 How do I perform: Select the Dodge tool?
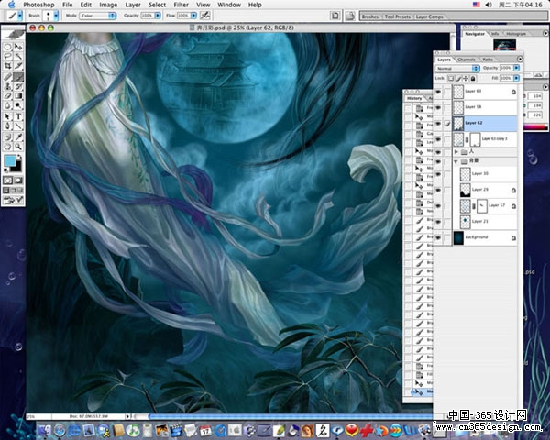tap(18, 105)
